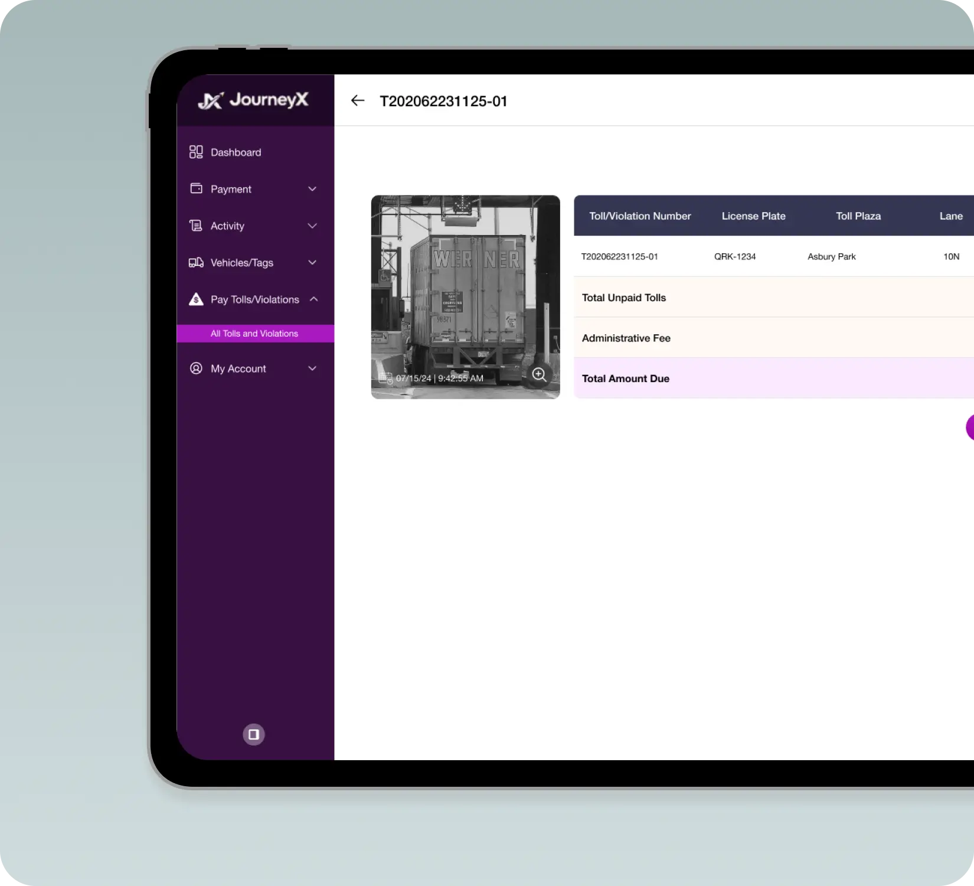Click the Vehicles/Tags truck icon

pos(196,262)
